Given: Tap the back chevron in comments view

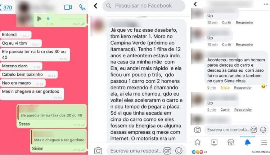Looking at the screenshot, I should 195,4.
